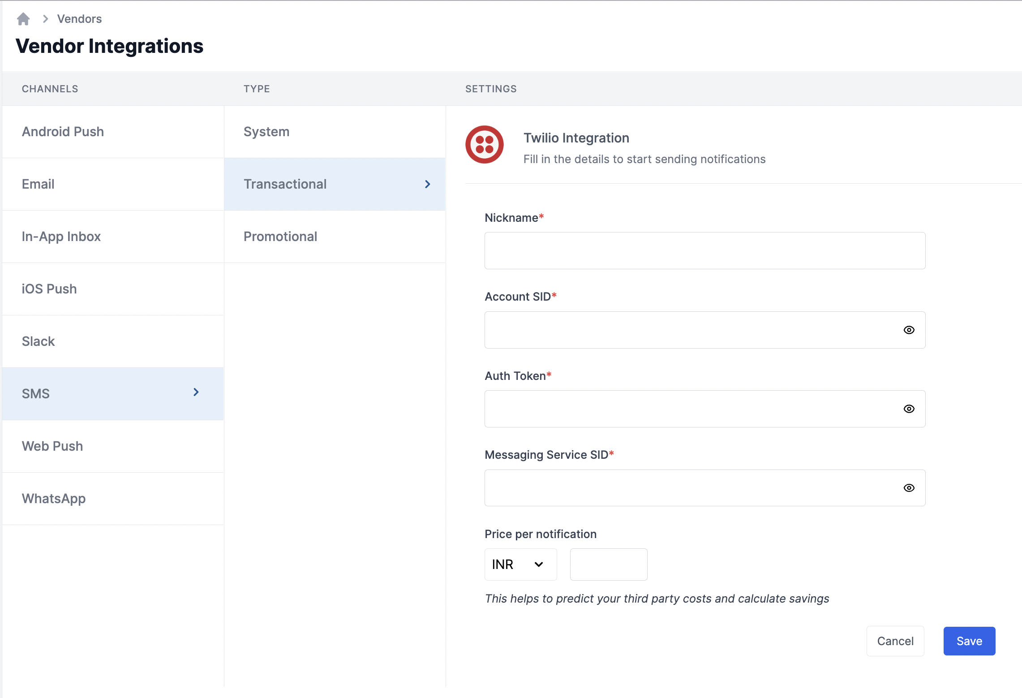Click the SMS channel chevron arrow

(196, 392)
